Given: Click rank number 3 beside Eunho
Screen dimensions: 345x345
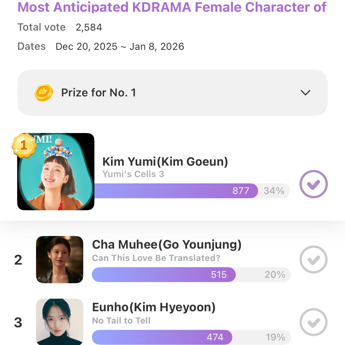Looking at the screenshot, I should [x=18, y=322].
